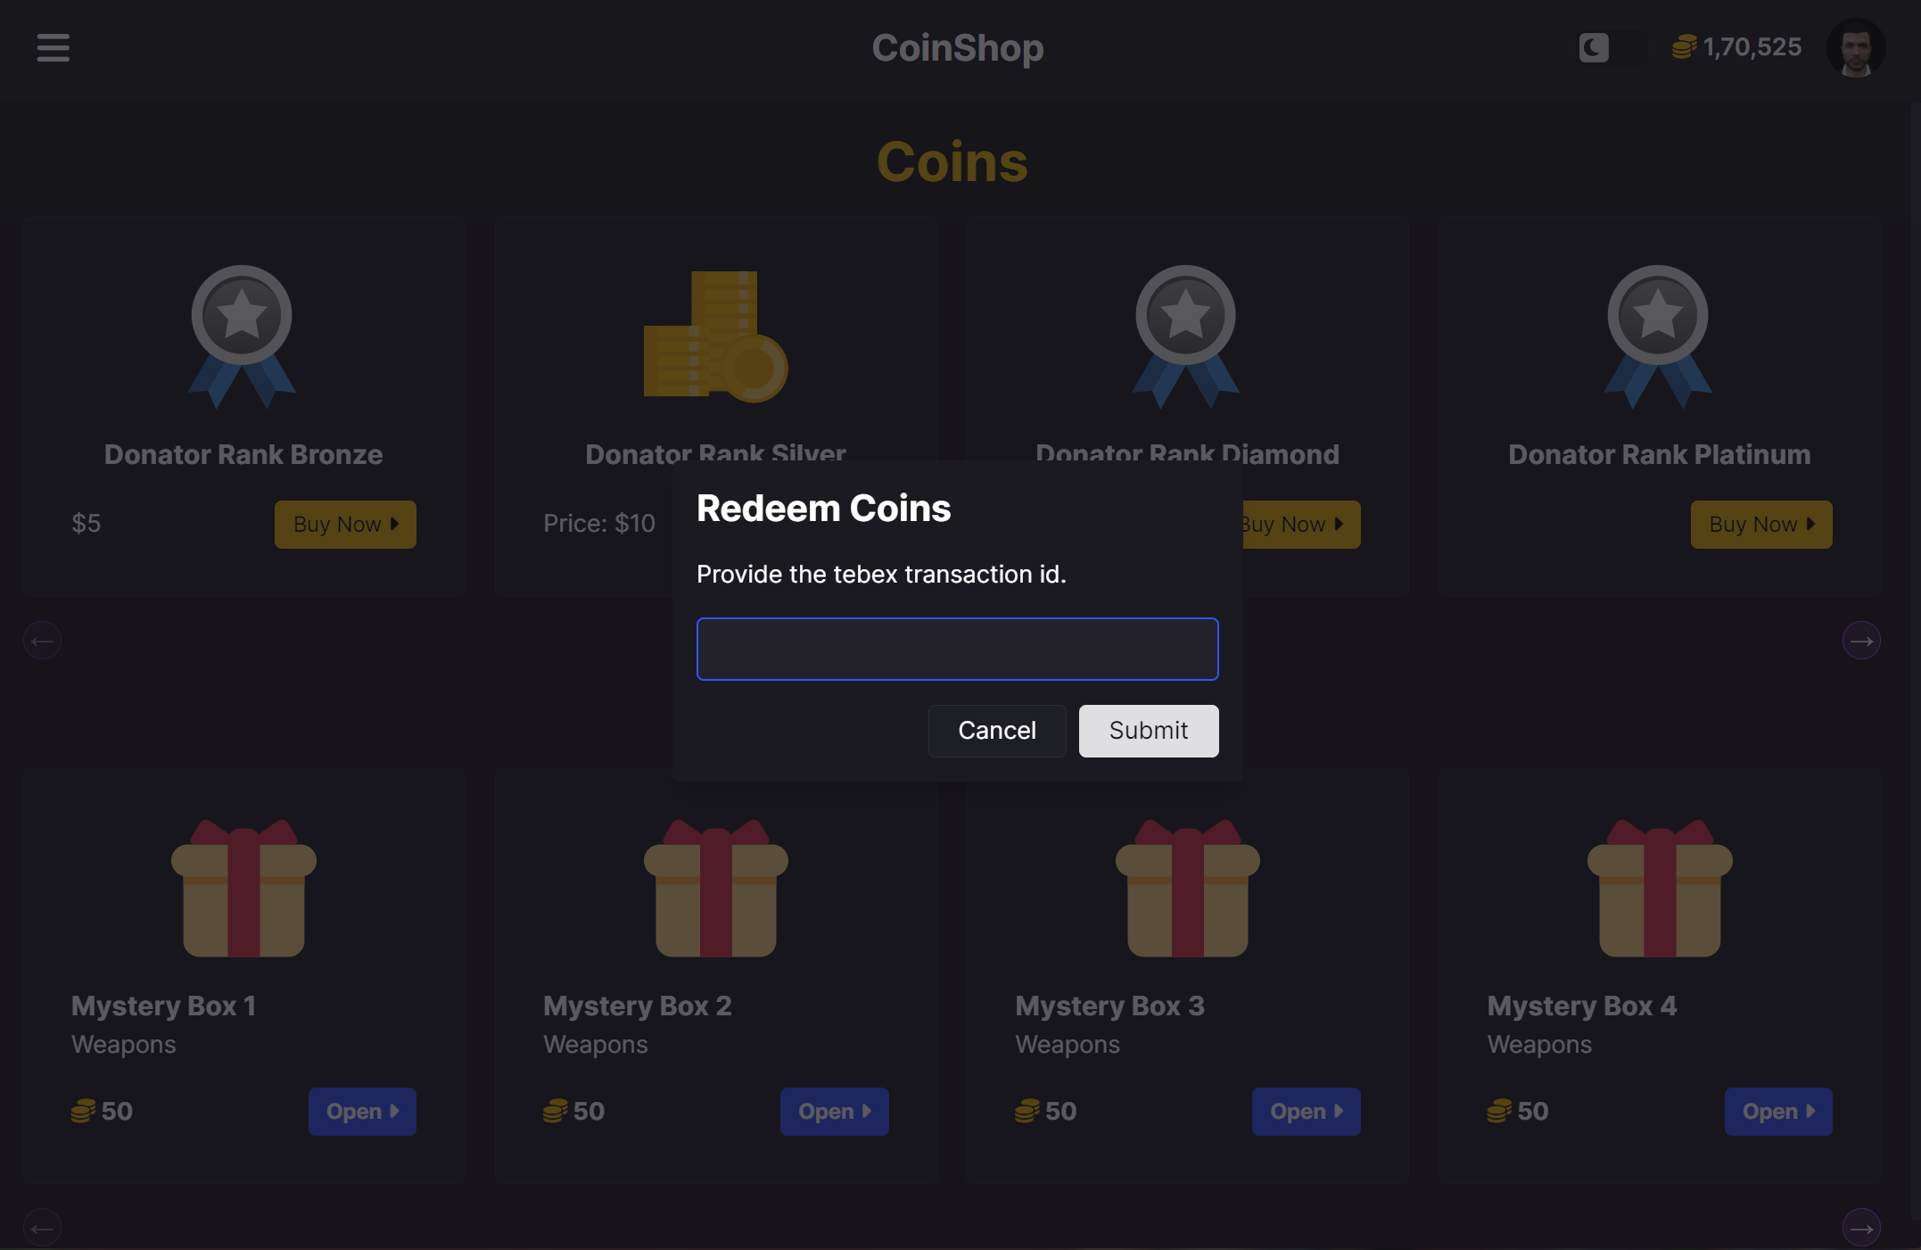Image resolution: width=1921 pixels, height=1250 pixels.
Task: Click the CoinShop title
Action: click(x=958, y=48)
